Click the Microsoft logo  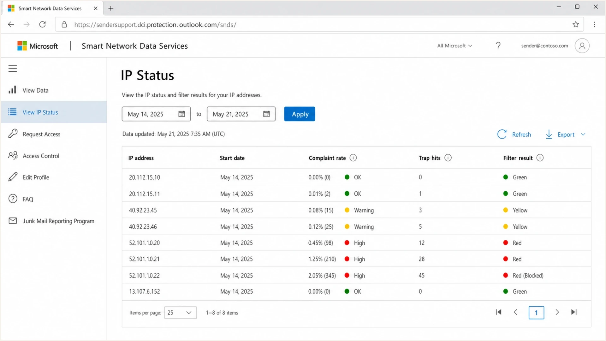38,46
